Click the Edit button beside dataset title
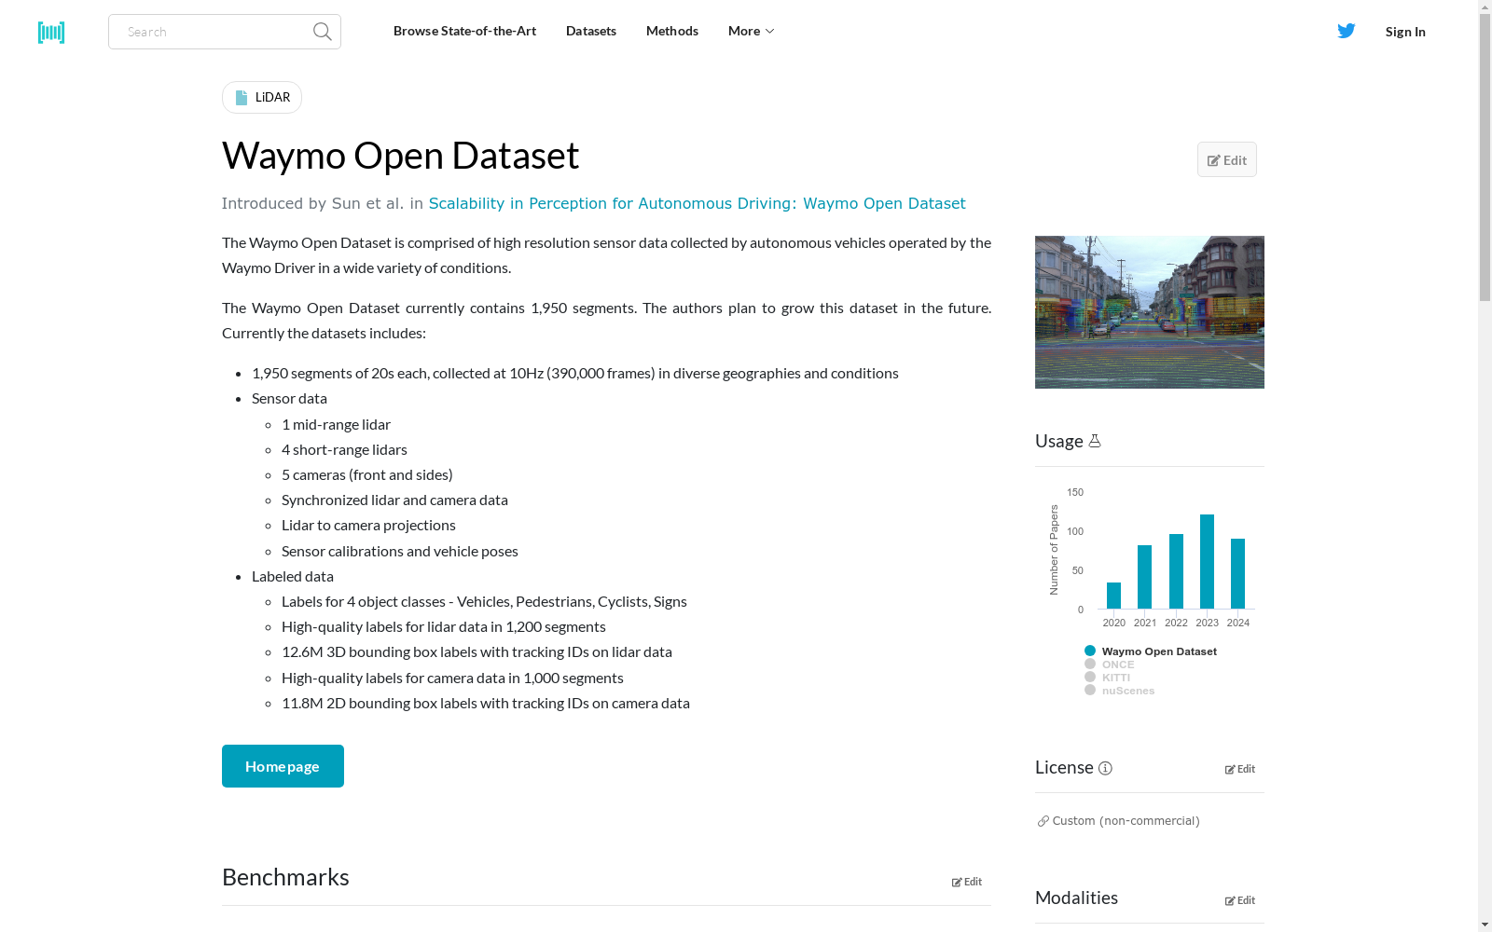The image size is (1492, 932). (1227, 159)
